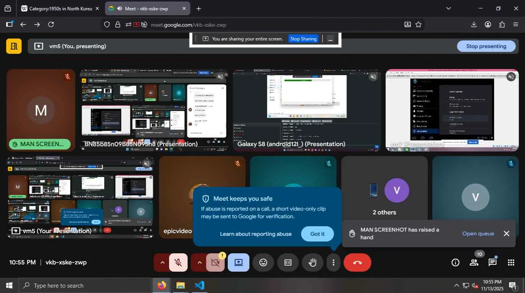Open the Windows notification center

click(x=513, y=286)
